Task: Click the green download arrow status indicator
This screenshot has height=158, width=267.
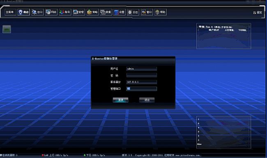Action: 85,155
